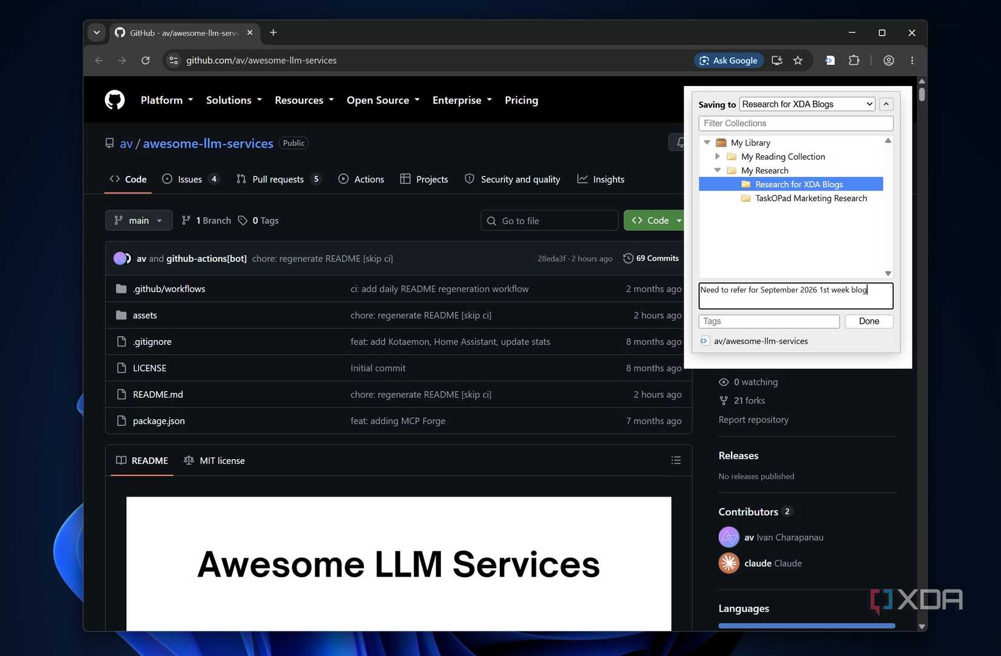Open the Projects tab

[424, 179]
